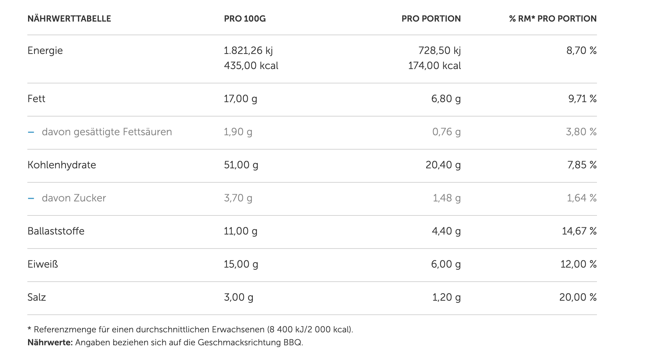This screenshot has width=648, height=364.
Task: Click the blue dash before davon Zucker
Action: tap(31, 198)
